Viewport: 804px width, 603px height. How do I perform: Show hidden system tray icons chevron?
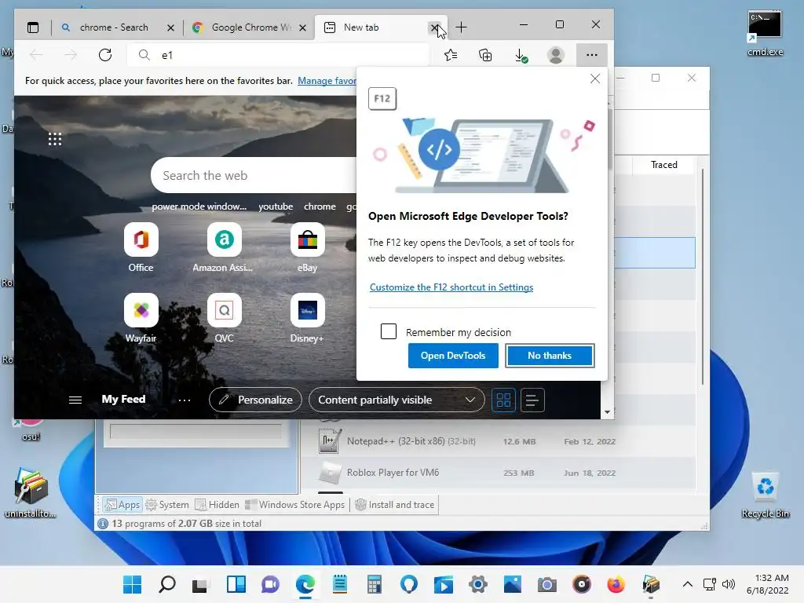tap(688, 584)
